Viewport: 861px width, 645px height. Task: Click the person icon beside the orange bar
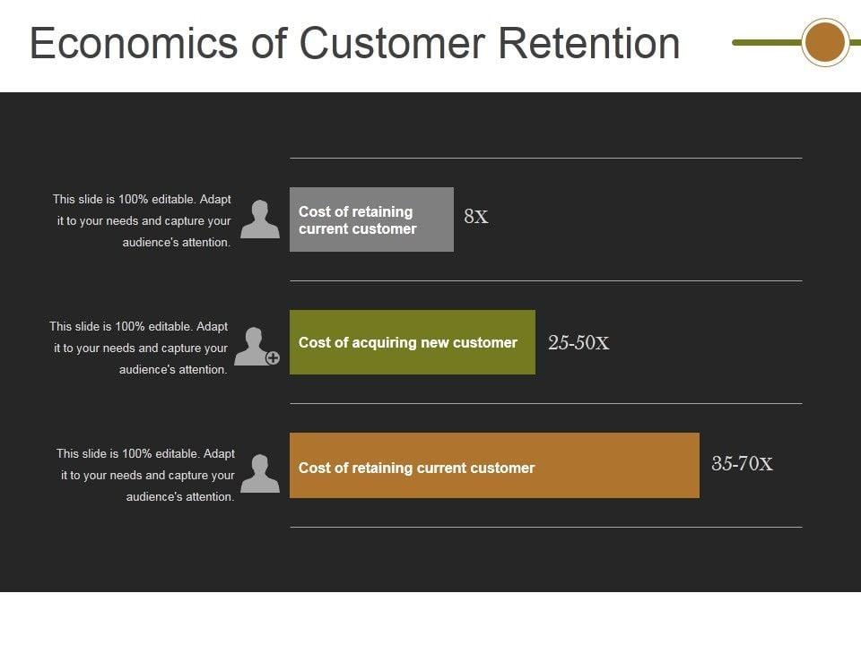pyautogui.click(x=260, y=474)
